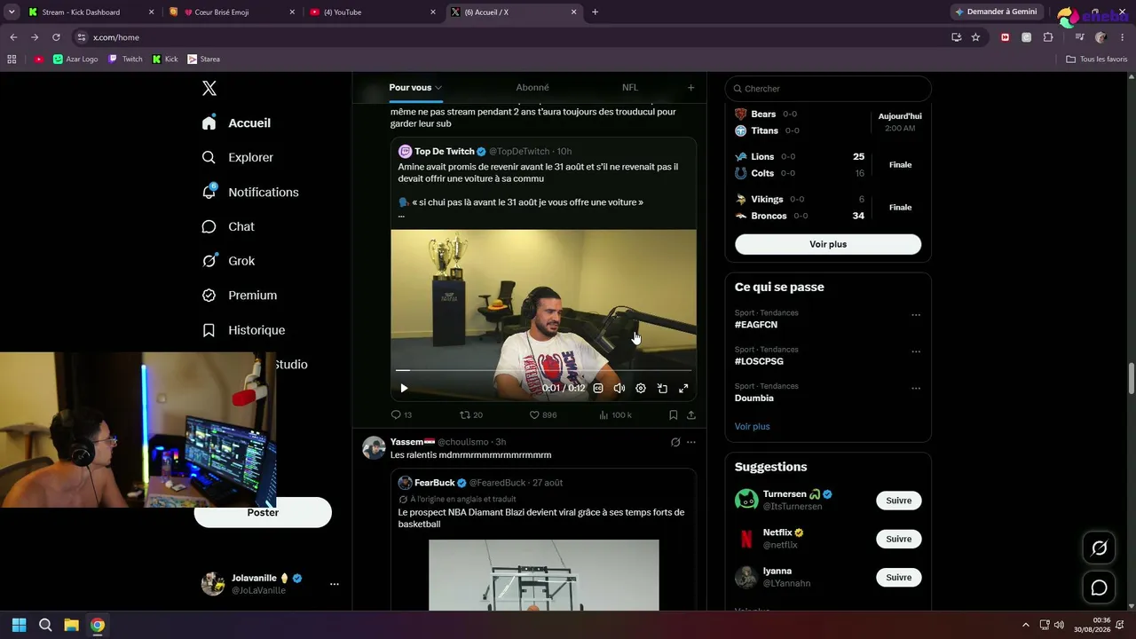The height and width of the screenshot is (639, 1136).
Task: Click Voir plus under trends
Action: [753, 427]
